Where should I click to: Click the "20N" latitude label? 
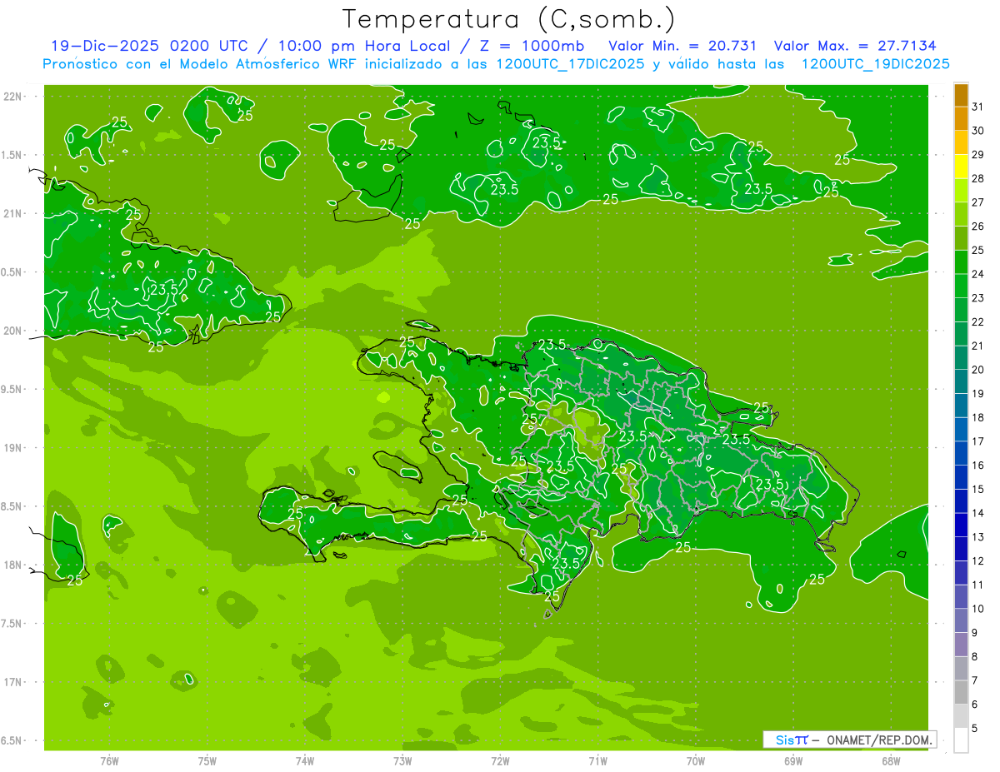click(13, 331)
